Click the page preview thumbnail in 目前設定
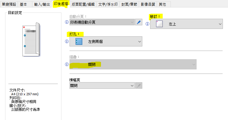The width and height of the screenshot is (228, 120). 31,40
